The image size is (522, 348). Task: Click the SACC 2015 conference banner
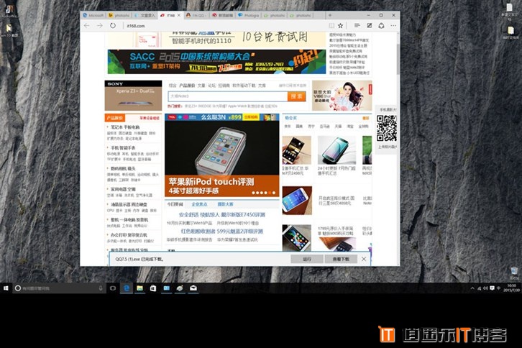click(216, 62)
